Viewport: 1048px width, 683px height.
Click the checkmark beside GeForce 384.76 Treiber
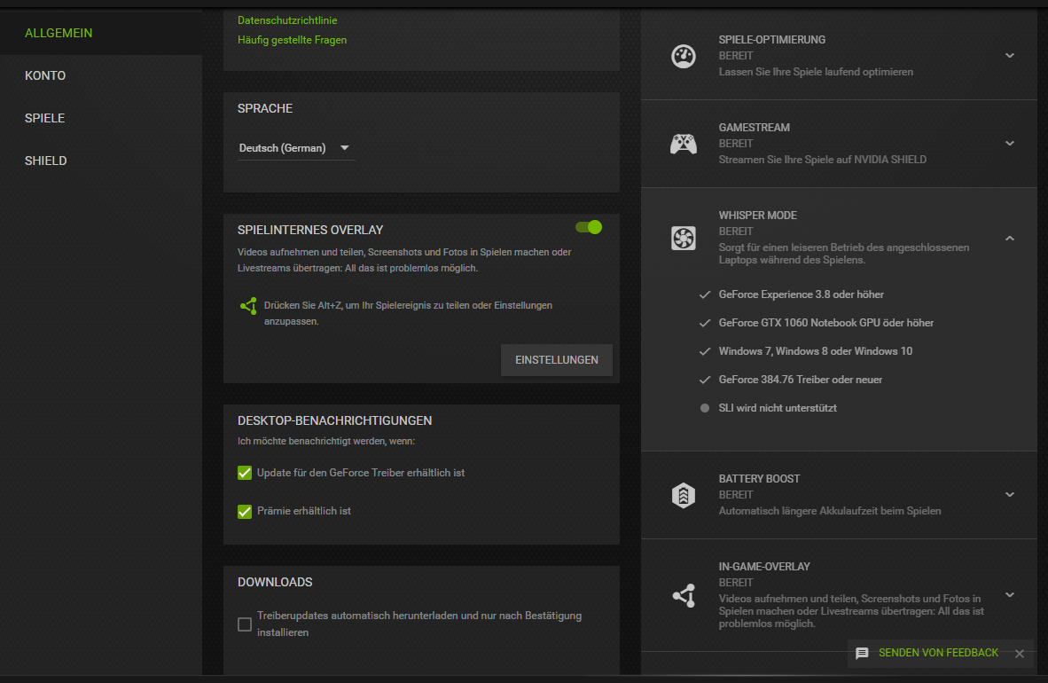tap(705, 380)
